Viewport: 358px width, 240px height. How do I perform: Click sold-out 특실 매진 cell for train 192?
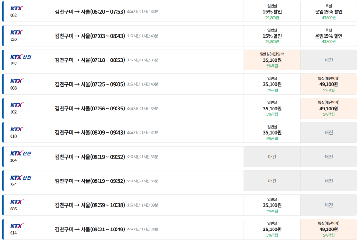pyautogui.click(x=328, y=60)
